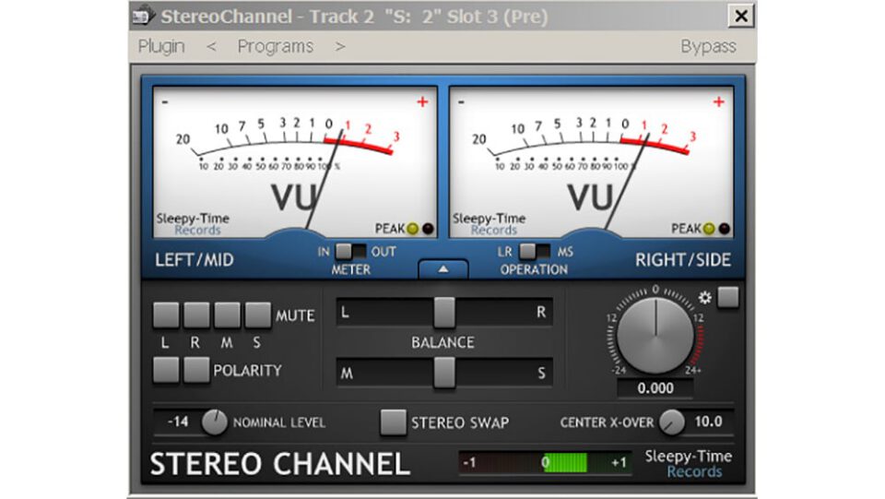The height and width of the screenshot is (499, 885).
Task: Mute the R channel
Action: click(x=196, y=315)
